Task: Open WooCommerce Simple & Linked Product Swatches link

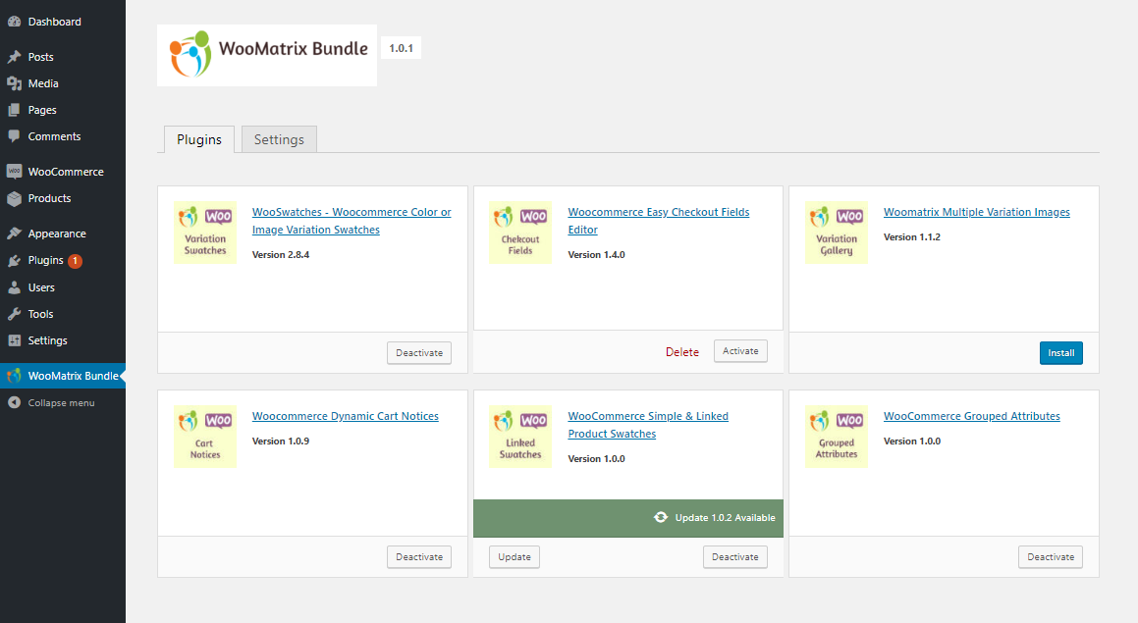Action: click(648, 425)
